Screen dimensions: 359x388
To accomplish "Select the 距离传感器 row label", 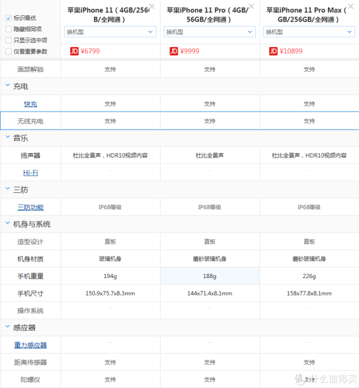I will pos(31,363).
